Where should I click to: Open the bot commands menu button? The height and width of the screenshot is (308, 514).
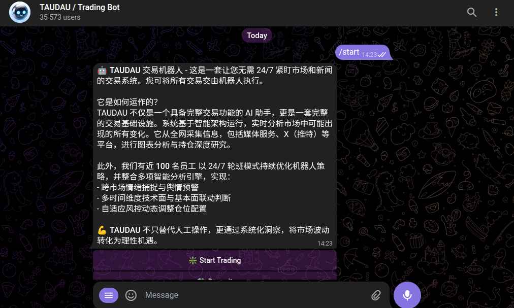coord(109,295)
